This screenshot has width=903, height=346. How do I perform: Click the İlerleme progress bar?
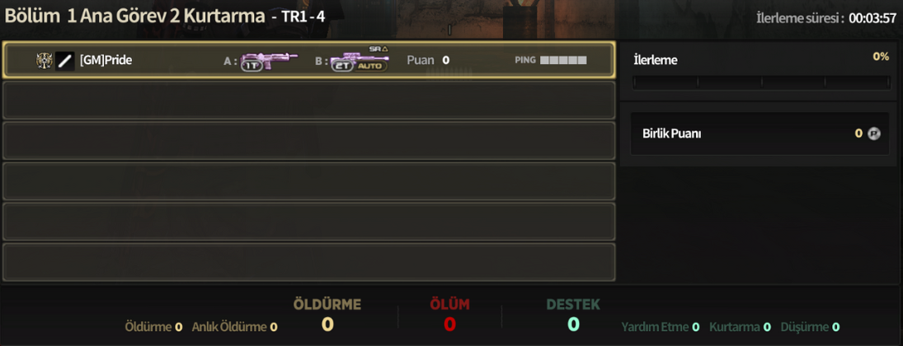pos(761,83)
